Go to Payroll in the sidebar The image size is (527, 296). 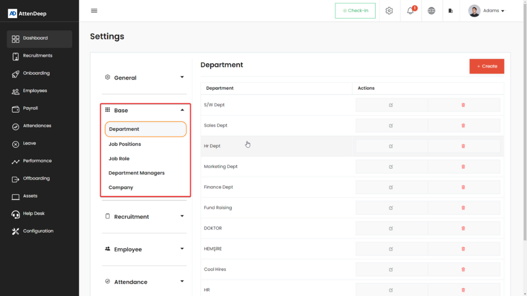click(x=30, y=108)
